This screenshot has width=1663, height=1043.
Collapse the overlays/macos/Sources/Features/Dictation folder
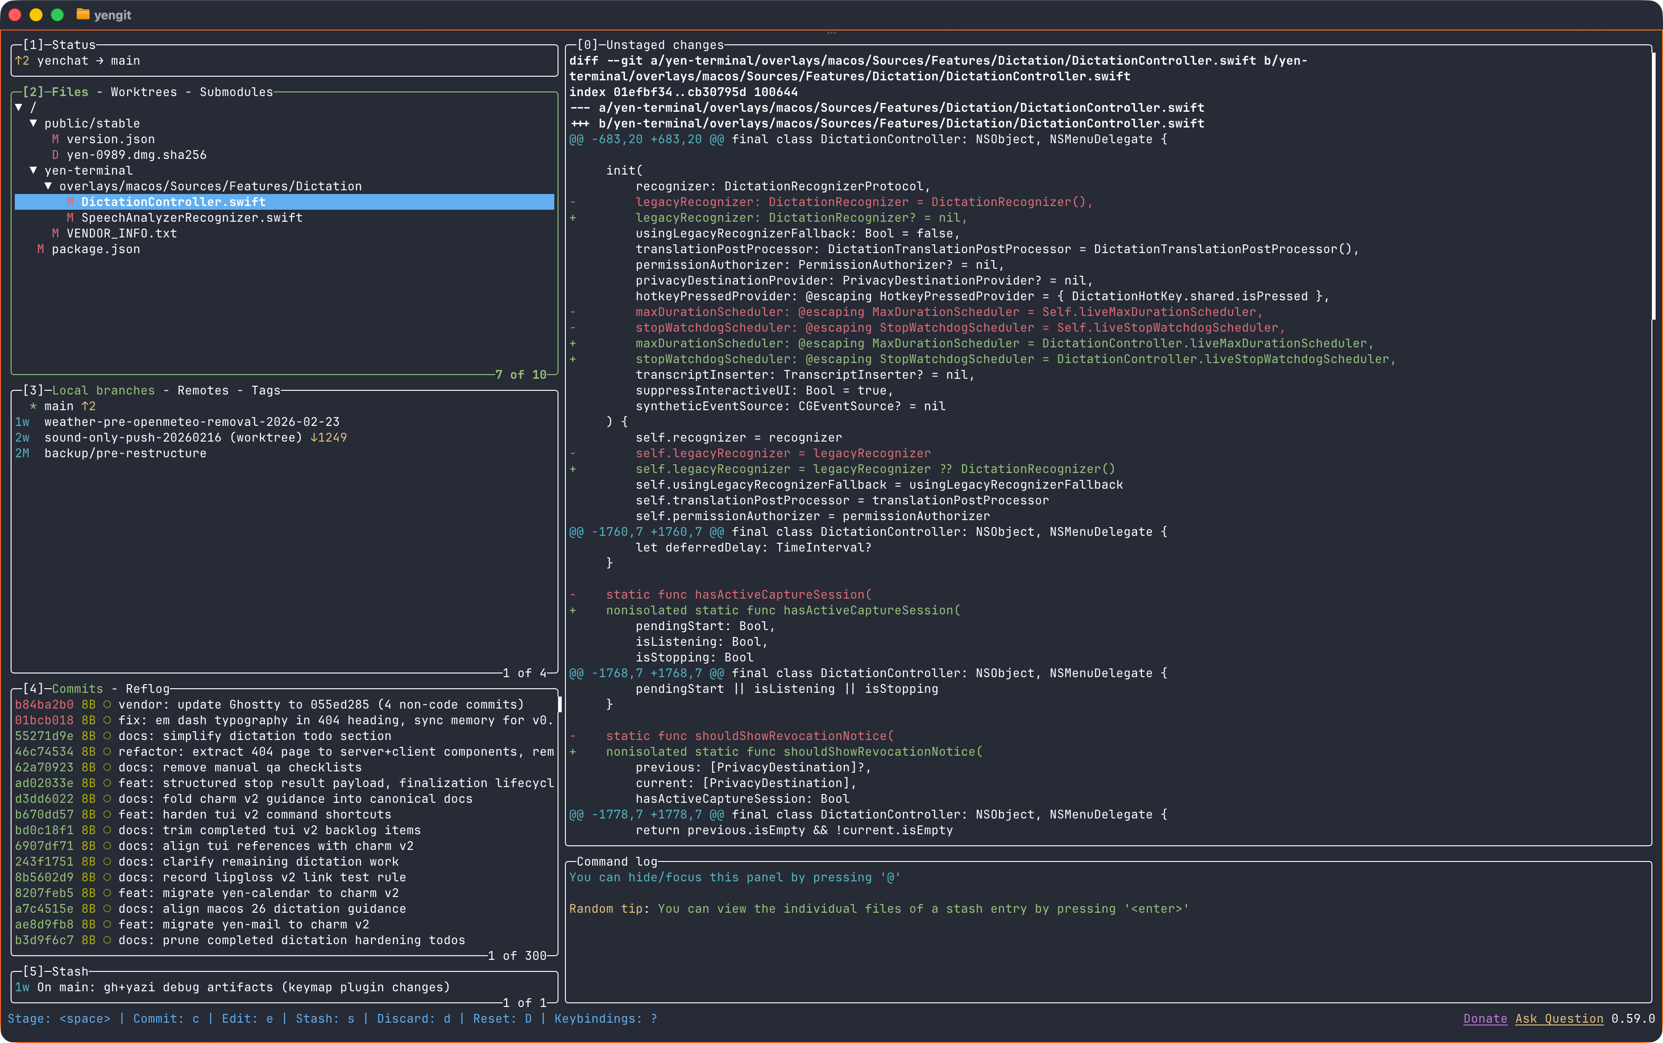click(x=49, y=186)
